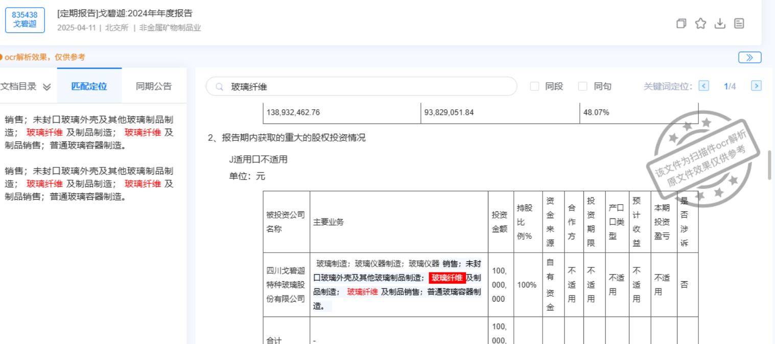This screenshot has width=775, height=344.
Task: Click the orange OCR notice dot
Action: [2, 57]
